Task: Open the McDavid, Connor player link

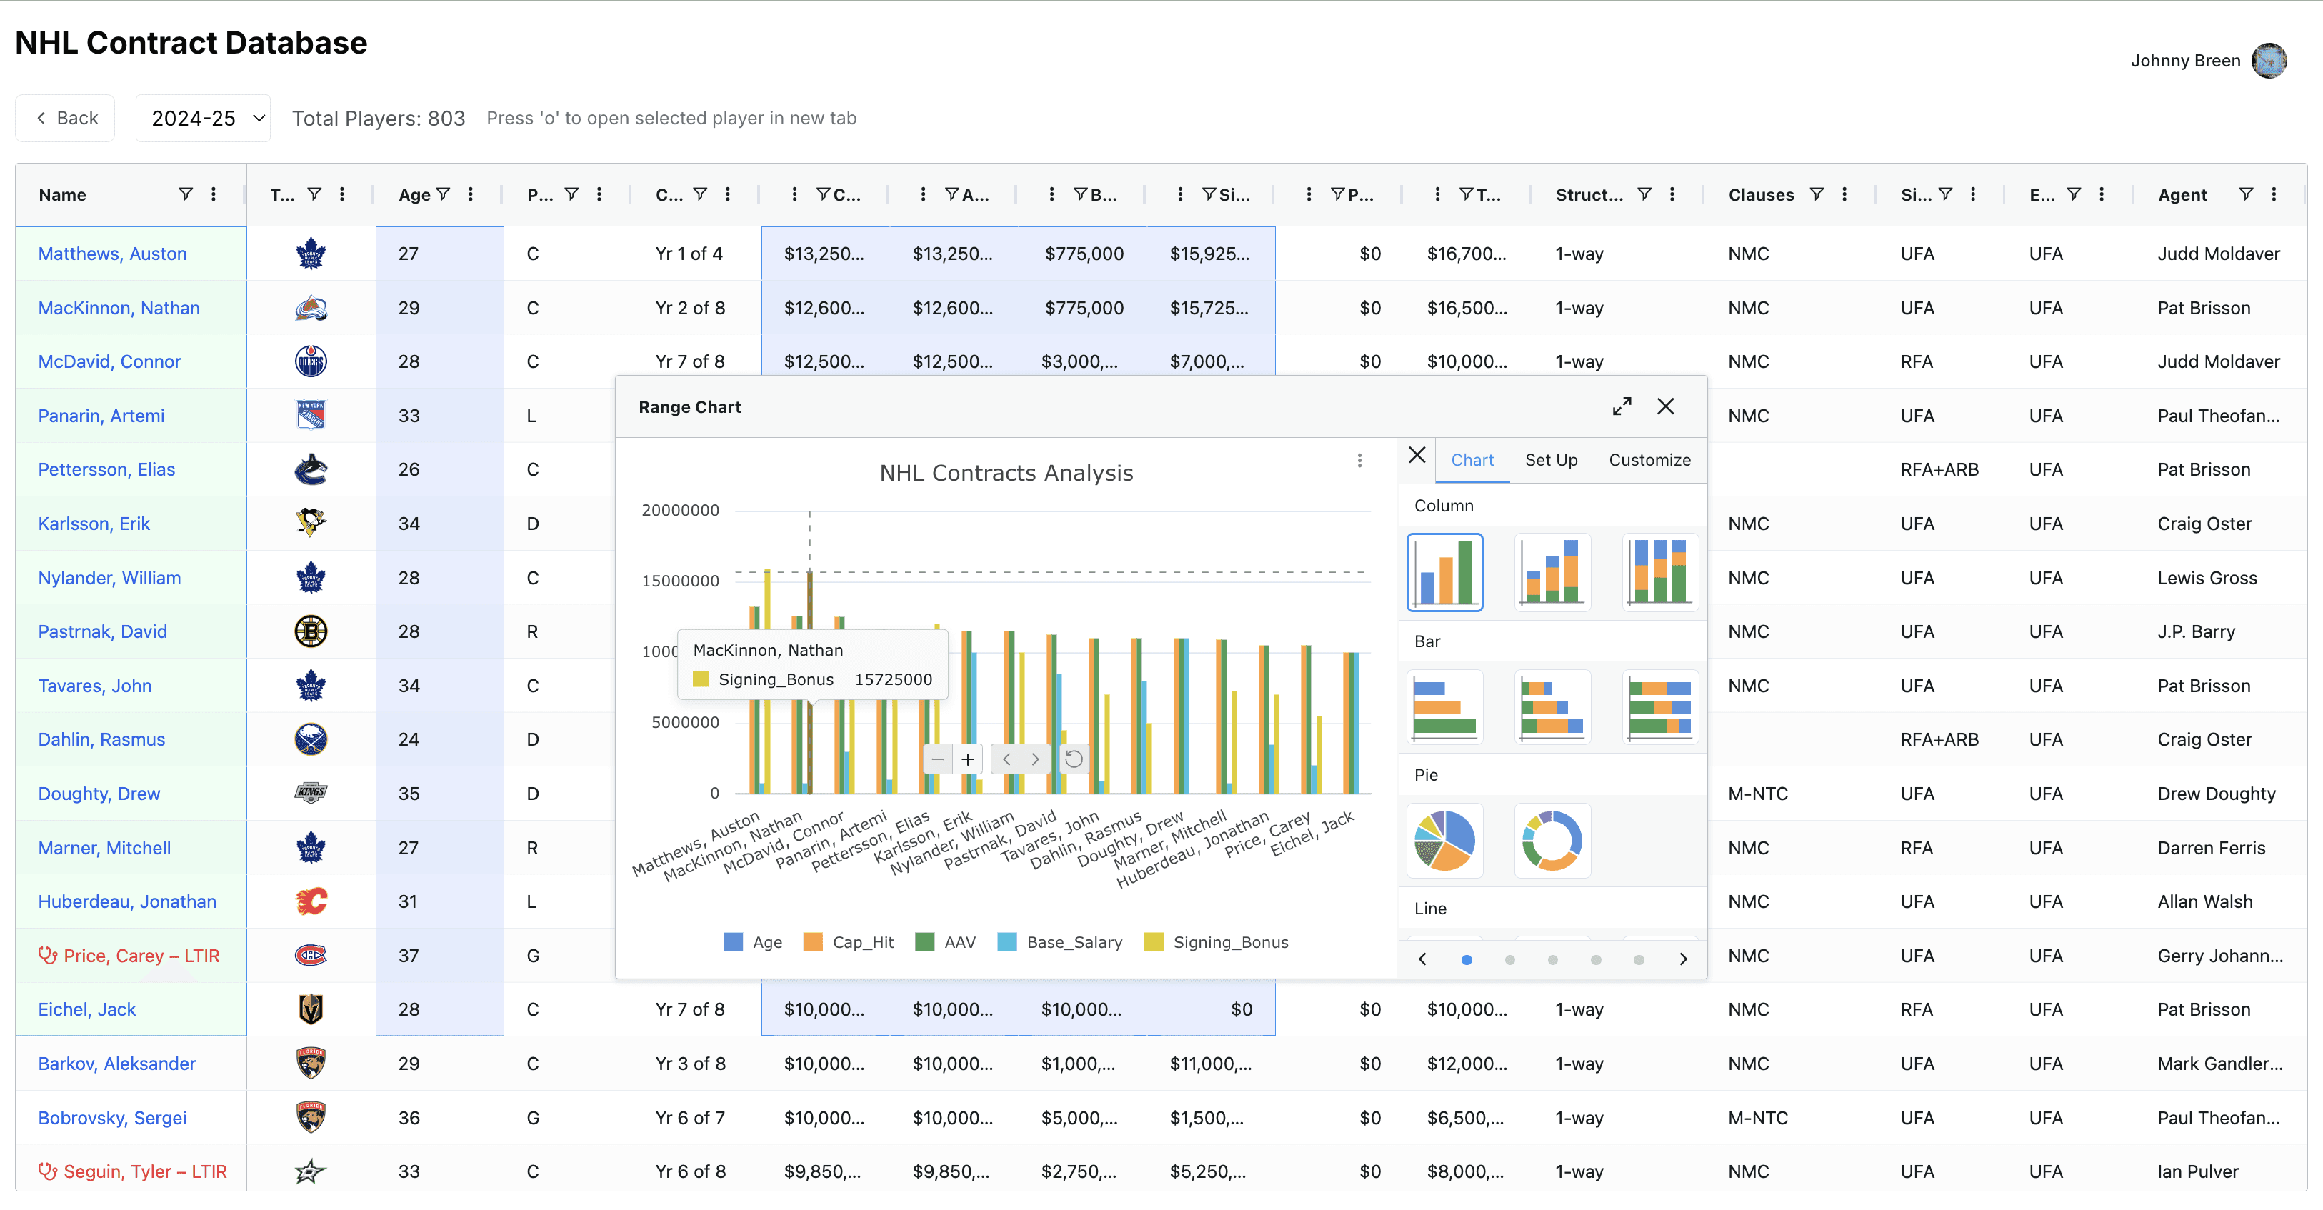Action: click(109, 361)
